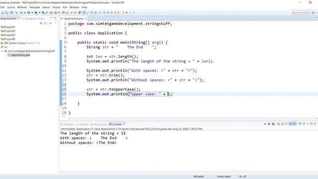This screenshot has height=179, width=318.
Task: Click the Remove Launch console icon
Action: tap(269, 124)
